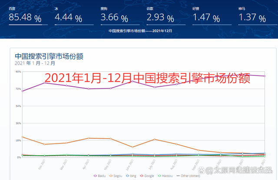Select the Sogou data point for Apr 2021
Screen dimensions: 278x180
tap(89, 138)
